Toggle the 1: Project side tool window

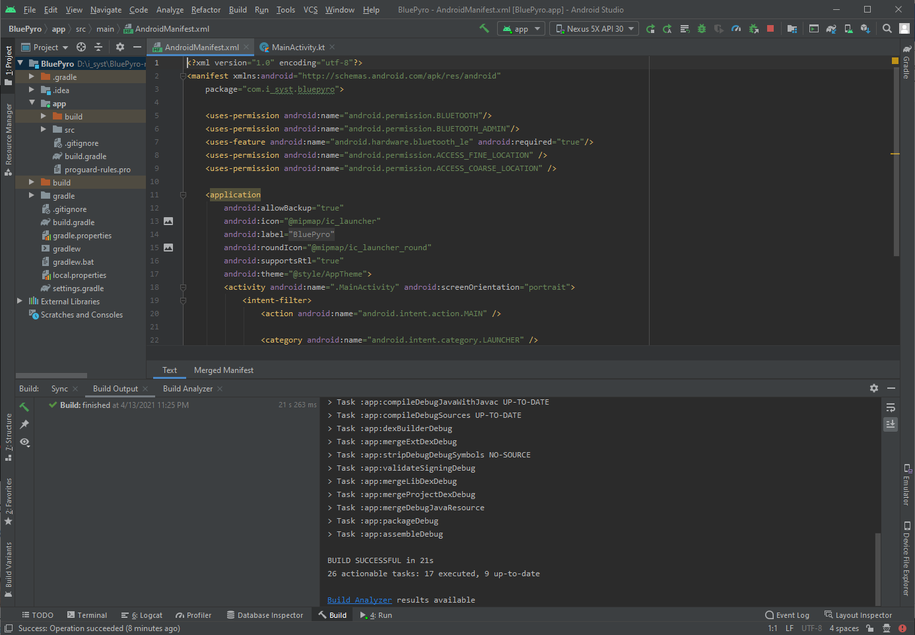(9, 65)
